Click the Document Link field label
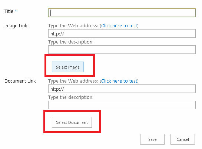 tap(20, 81)
